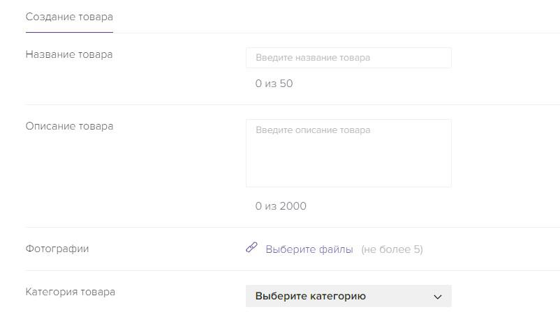Select the Описание товара label

coord(69,126)
